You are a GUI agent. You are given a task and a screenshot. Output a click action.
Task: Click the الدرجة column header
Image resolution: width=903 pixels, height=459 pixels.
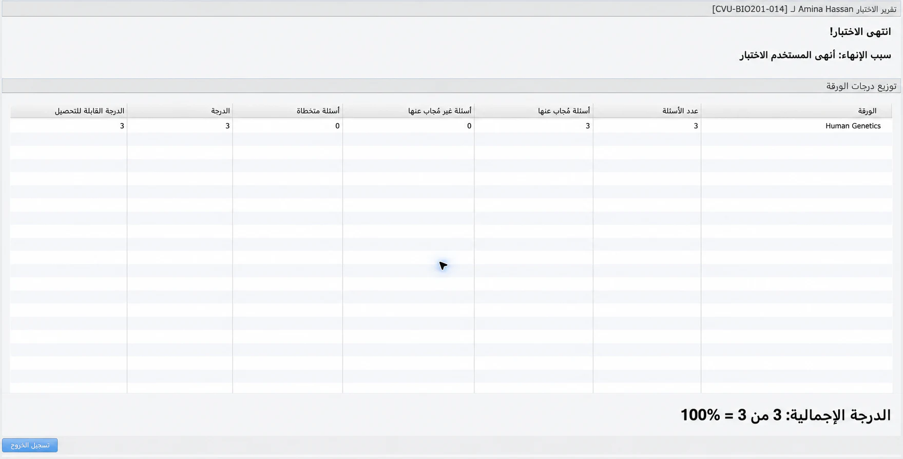180,110
